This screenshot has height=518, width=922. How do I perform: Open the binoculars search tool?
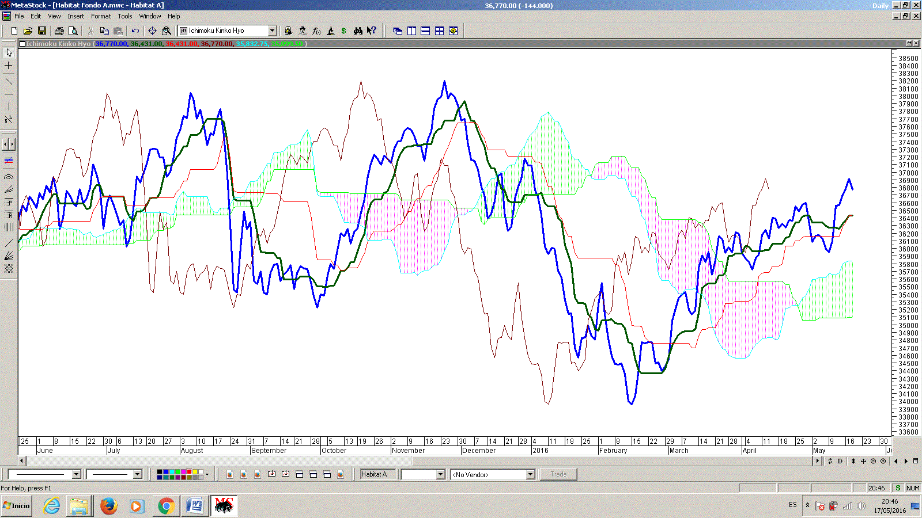point(358,31)
